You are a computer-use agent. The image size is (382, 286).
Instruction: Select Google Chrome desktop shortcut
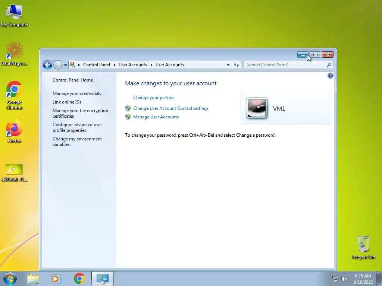15,95
